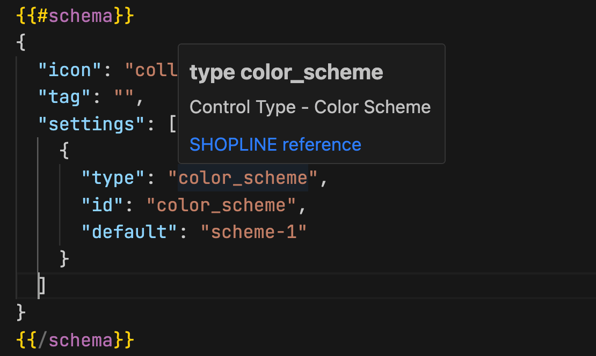Place cursor in the opening {{#schema}} tag

coord(75,16)
